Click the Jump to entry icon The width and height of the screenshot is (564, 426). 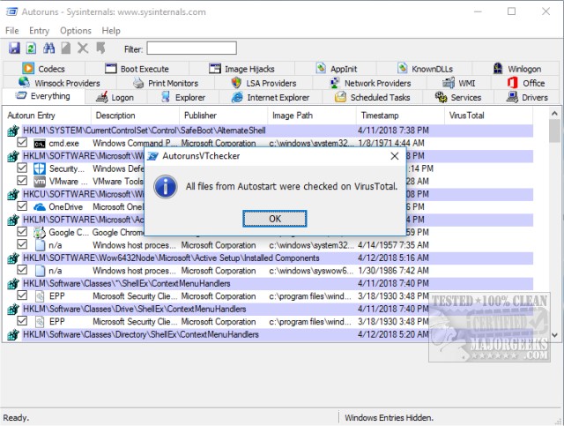tap(100, 49)
